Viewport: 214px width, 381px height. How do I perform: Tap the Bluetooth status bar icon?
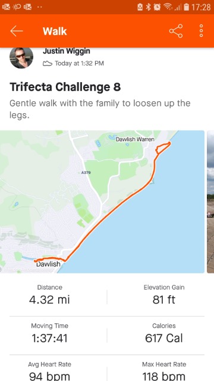tap(148, 7)
